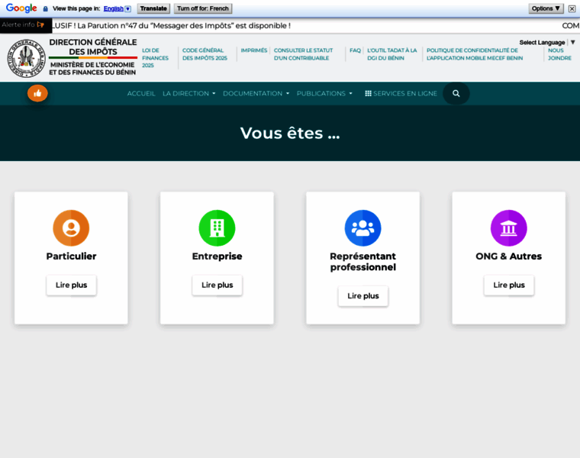The image size is (580, 458).
Task: Open the search magnifier icon
Action: tap(456, 93)
